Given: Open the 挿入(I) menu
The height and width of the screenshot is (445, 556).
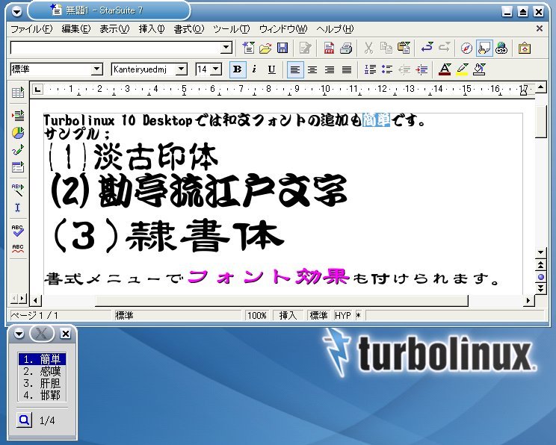Looking at the screenshot, I should pyautogui.click(x=152, y=29).
